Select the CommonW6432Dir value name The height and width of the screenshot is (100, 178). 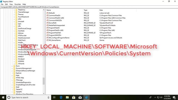pyautogui.click(x=55, y=20)
